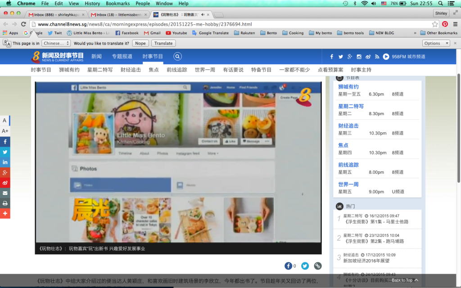Open RSS feed header icon
The height and width of the screenshot is (288, 461).
point(377,57)
